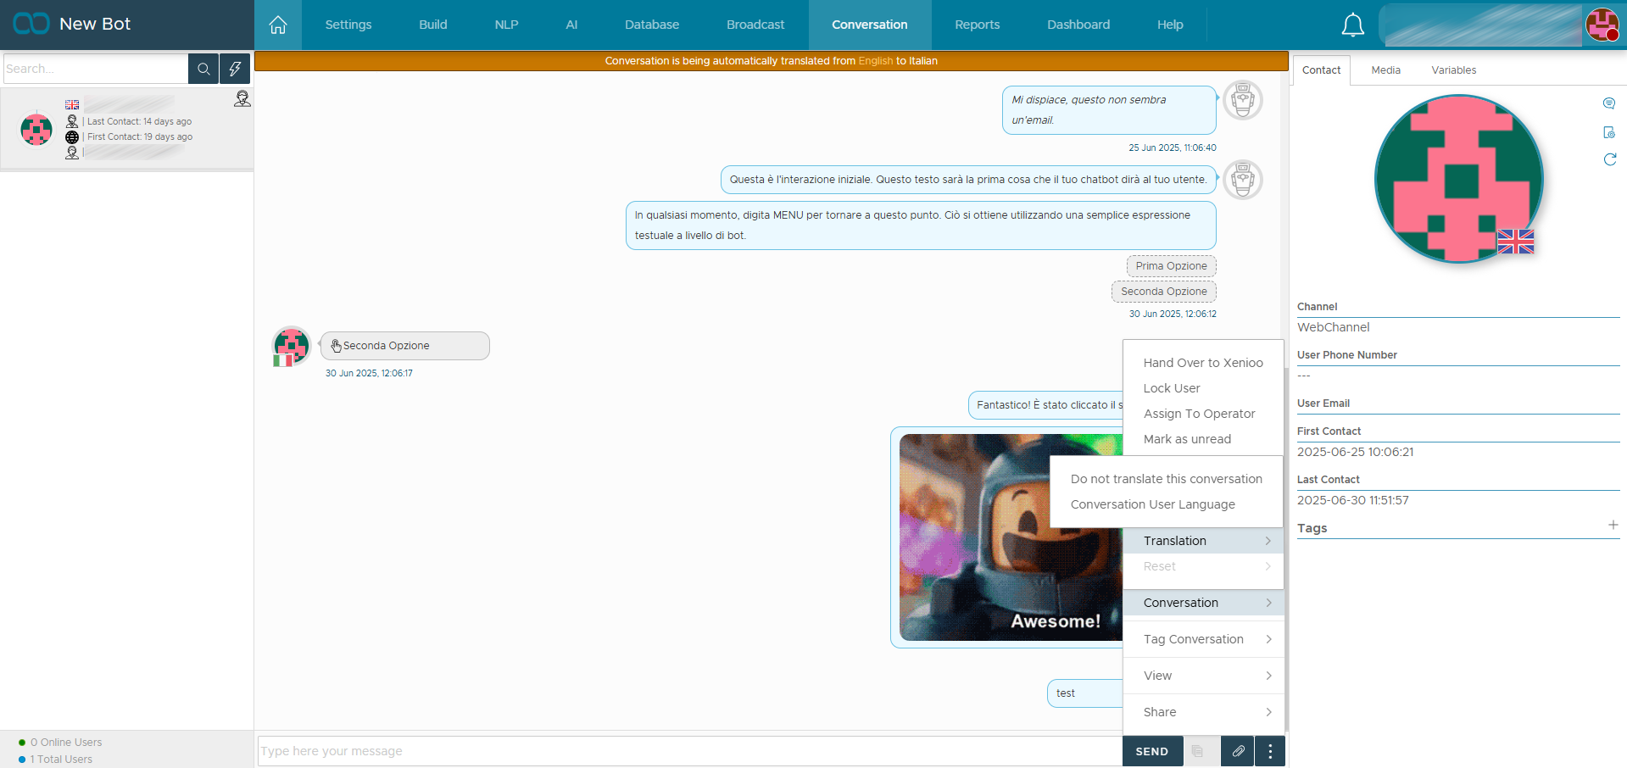Toggle the three-dot message options menu
This screenshot has height=768, width=1627.
tap(1269, 751)
